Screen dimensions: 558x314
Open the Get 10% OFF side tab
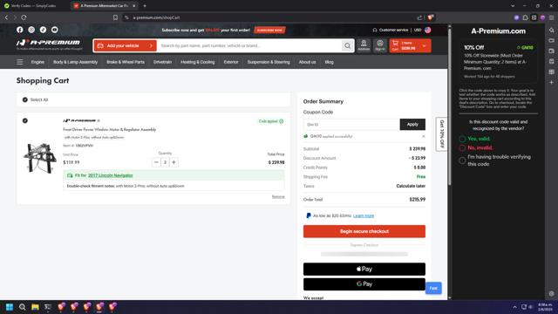[442, 134]
